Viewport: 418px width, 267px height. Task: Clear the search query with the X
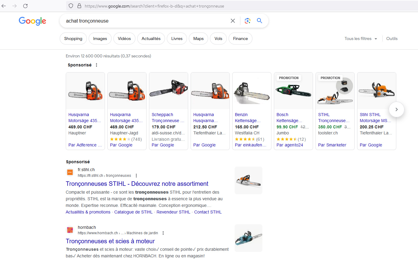pos(233,21)
